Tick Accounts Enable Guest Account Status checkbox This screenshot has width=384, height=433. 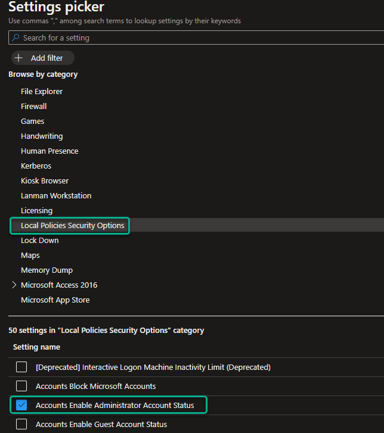point(21,424)
